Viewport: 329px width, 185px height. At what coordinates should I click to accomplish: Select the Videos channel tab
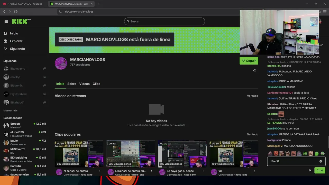tap(84, 84)
